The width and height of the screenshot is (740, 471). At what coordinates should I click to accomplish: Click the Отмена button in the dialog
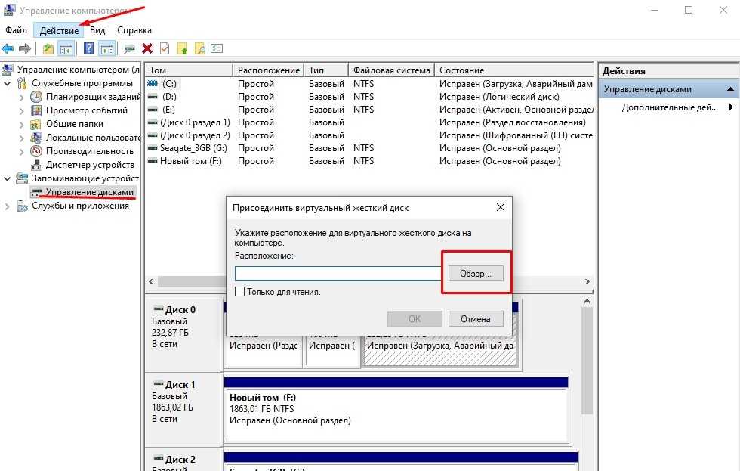[x=476, y=319]
